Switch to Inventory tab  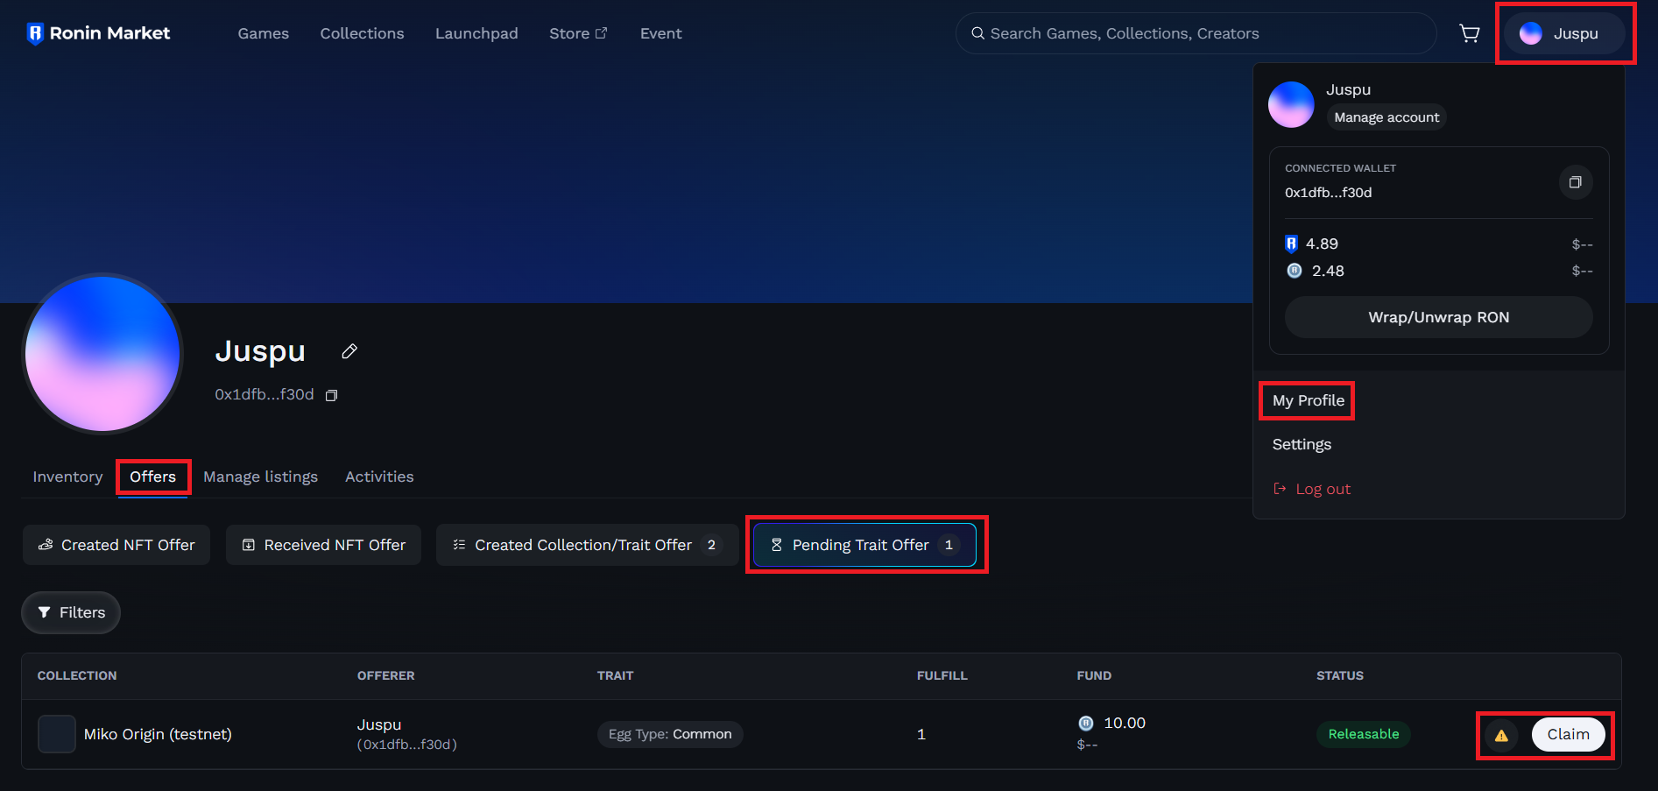67,477
